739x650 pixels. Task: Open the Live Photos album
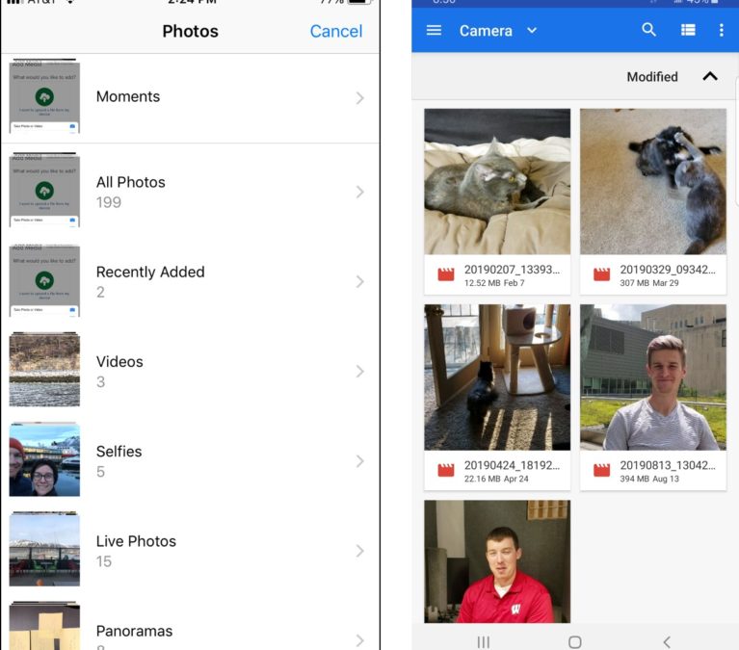point(190,551)
